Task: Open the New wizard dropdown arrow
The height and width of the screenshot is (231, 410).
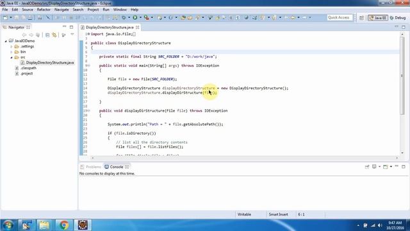Action: pyautogui.click(x=11, y=17)
